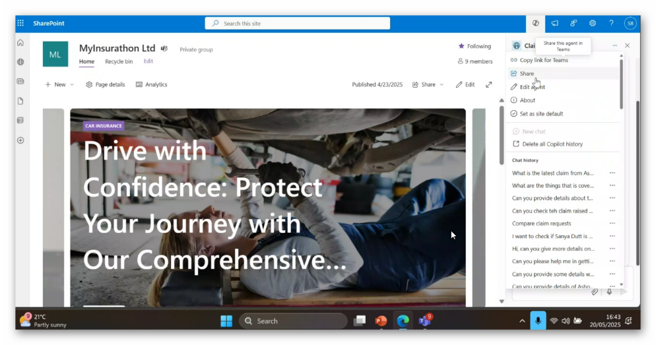656x345 pixels.
Task: Go to Home icon in left rail
Action: point(20,43)
